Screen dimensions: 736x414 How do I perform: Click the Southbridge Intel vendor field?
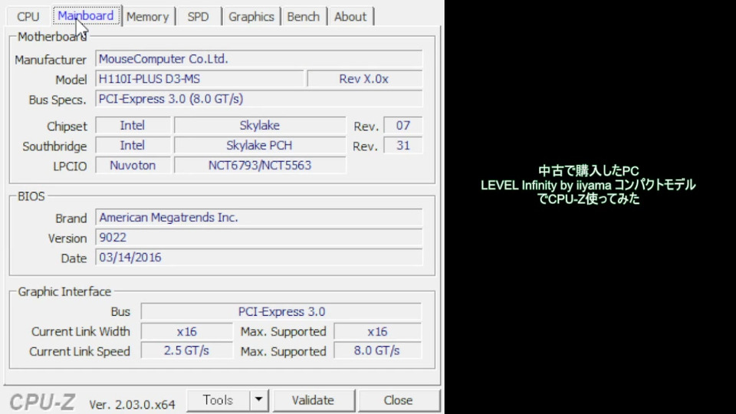133,146
